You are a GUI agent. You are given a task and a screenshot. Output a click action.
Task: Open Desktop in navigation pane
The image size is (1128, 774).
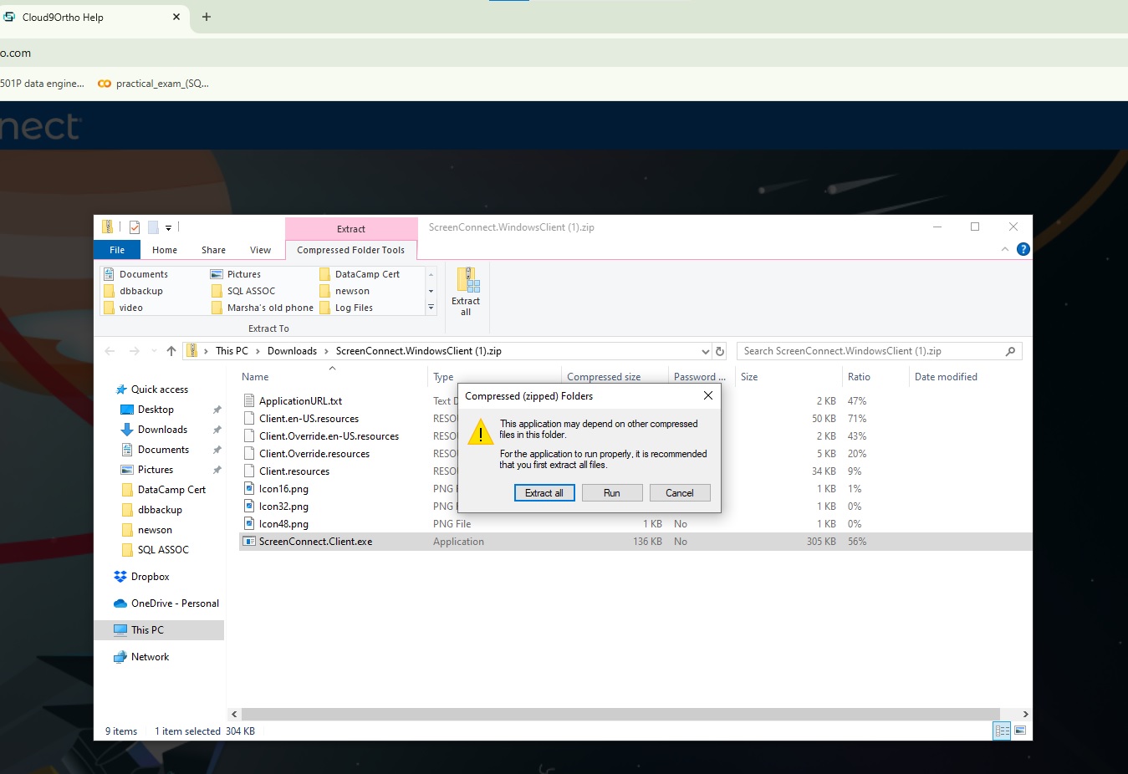(156, 410)
